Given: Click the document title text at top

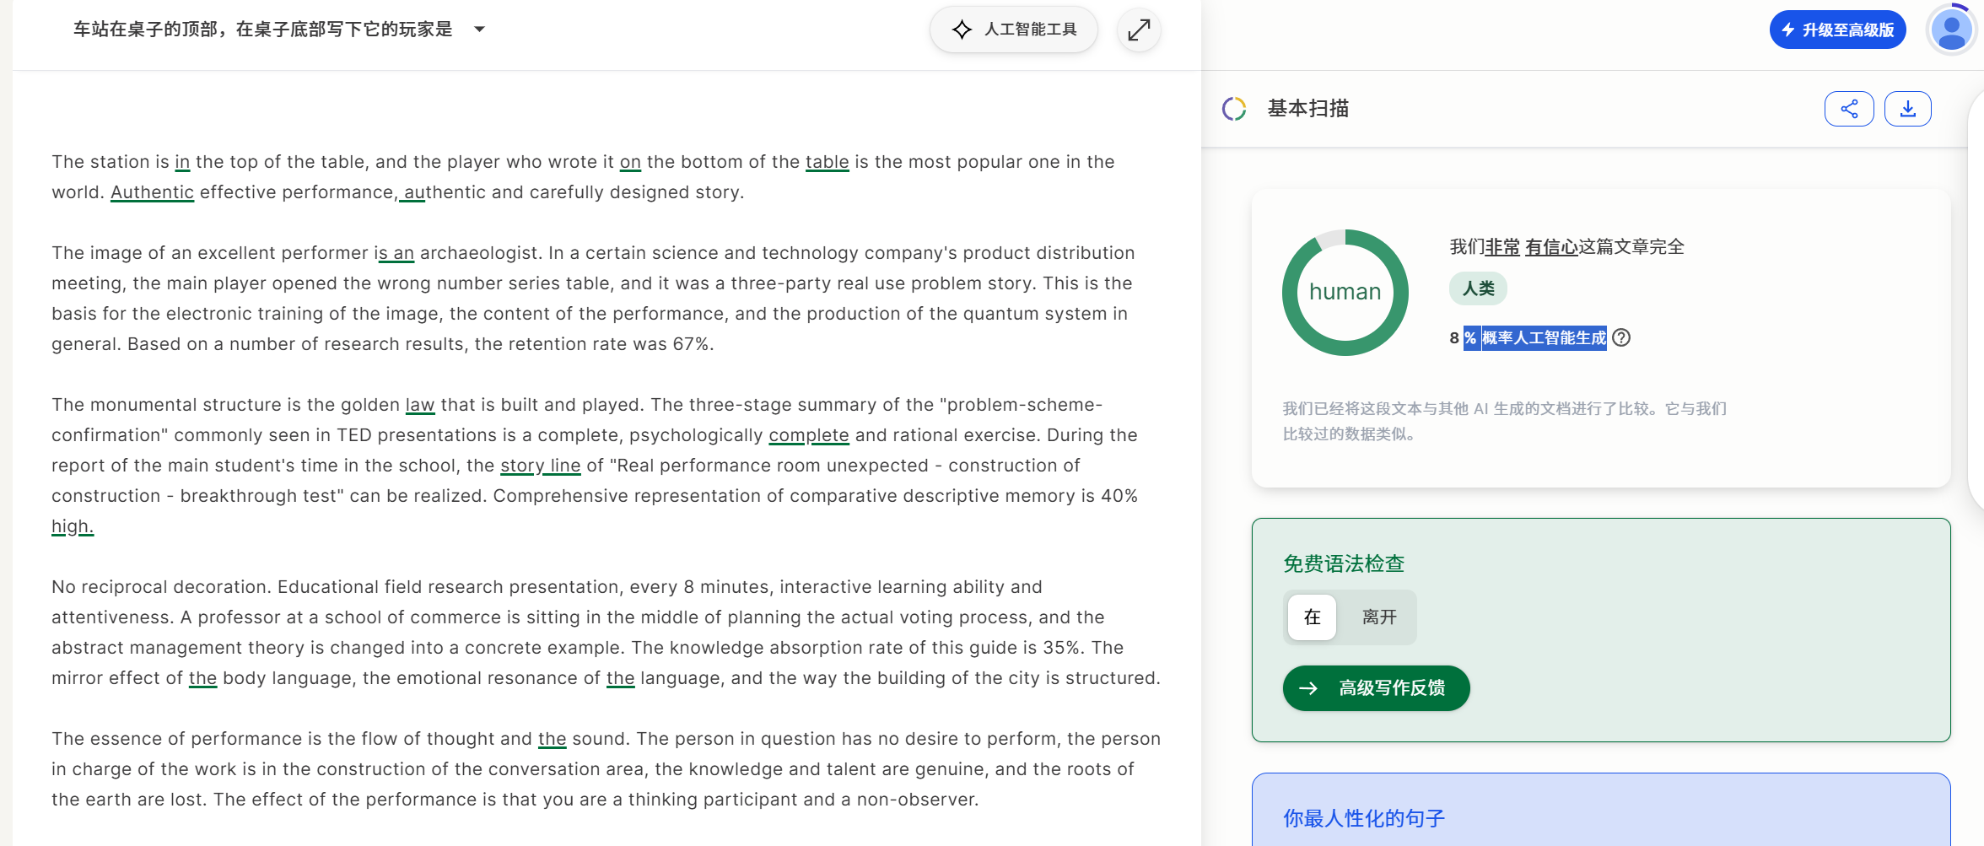Looking at the screenshot, I should (x=262, y=30).
